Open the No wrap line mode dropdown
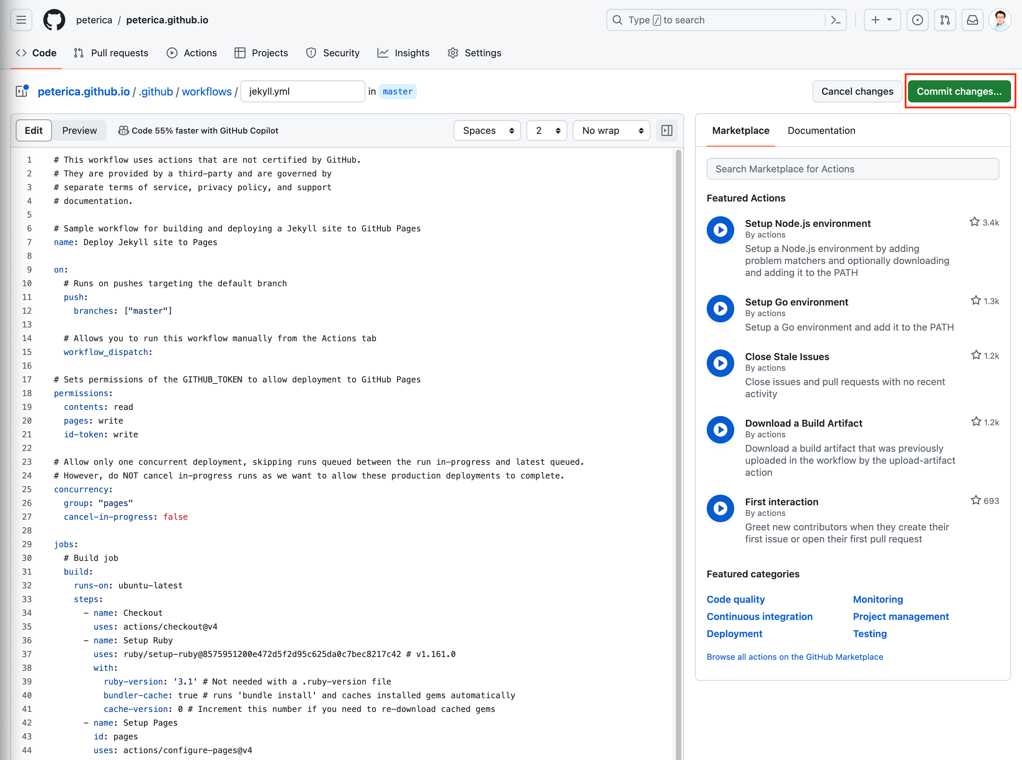The width and height of the screenshot is (1022, 760). pos(612,131)
